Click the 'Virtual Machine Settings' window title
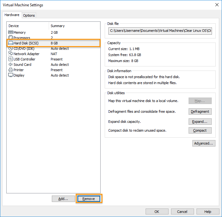This screenshot has width=222, height=217. (x=23, y=5)
